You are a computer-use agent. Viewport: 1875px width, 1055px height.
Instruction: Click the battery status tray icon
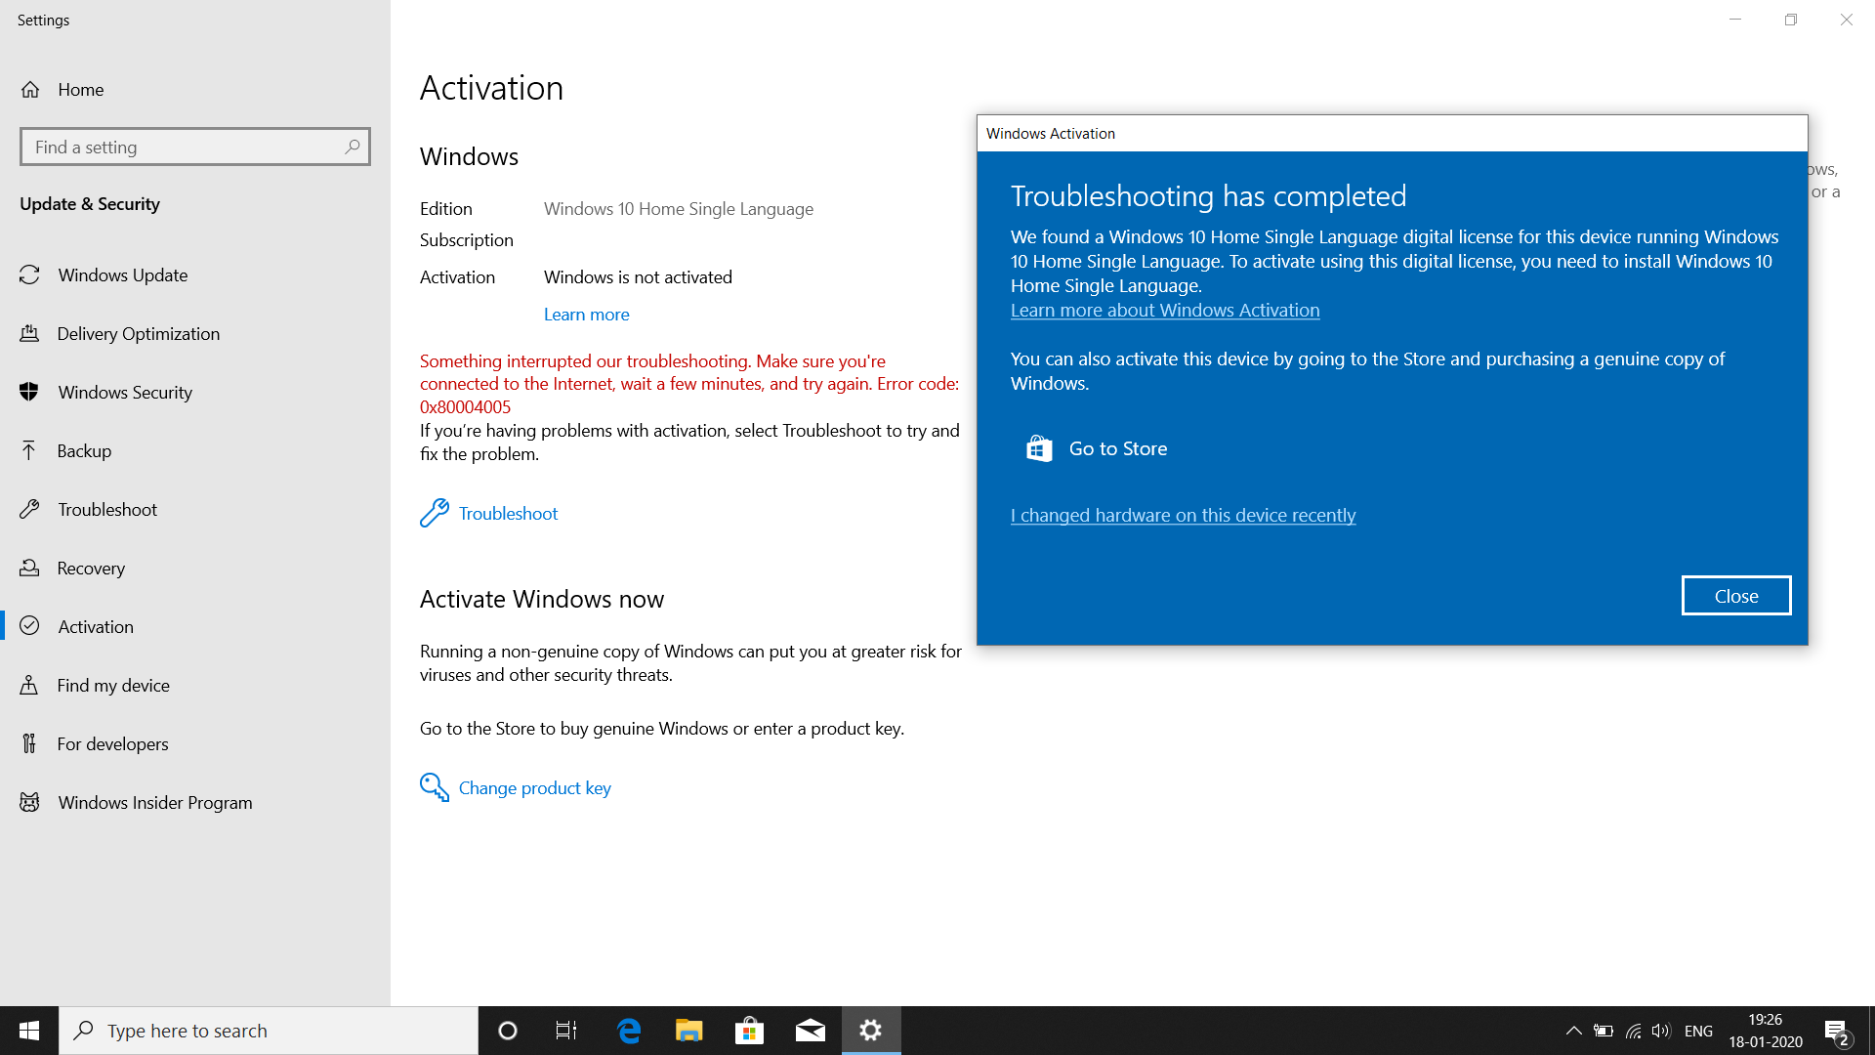(1604, 1031)
